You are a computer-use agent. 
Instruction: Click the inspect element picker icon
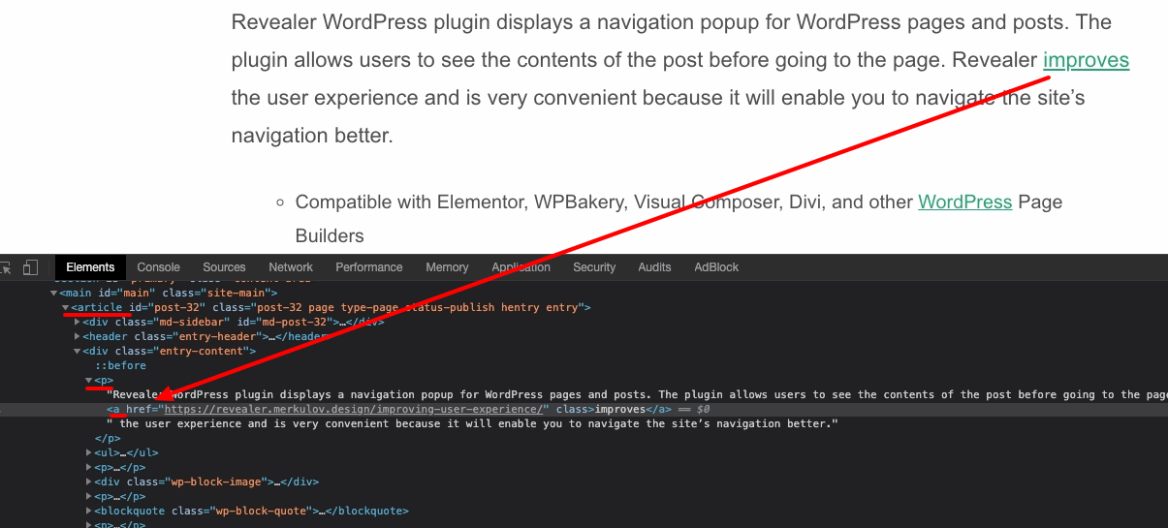click(5, 267)
